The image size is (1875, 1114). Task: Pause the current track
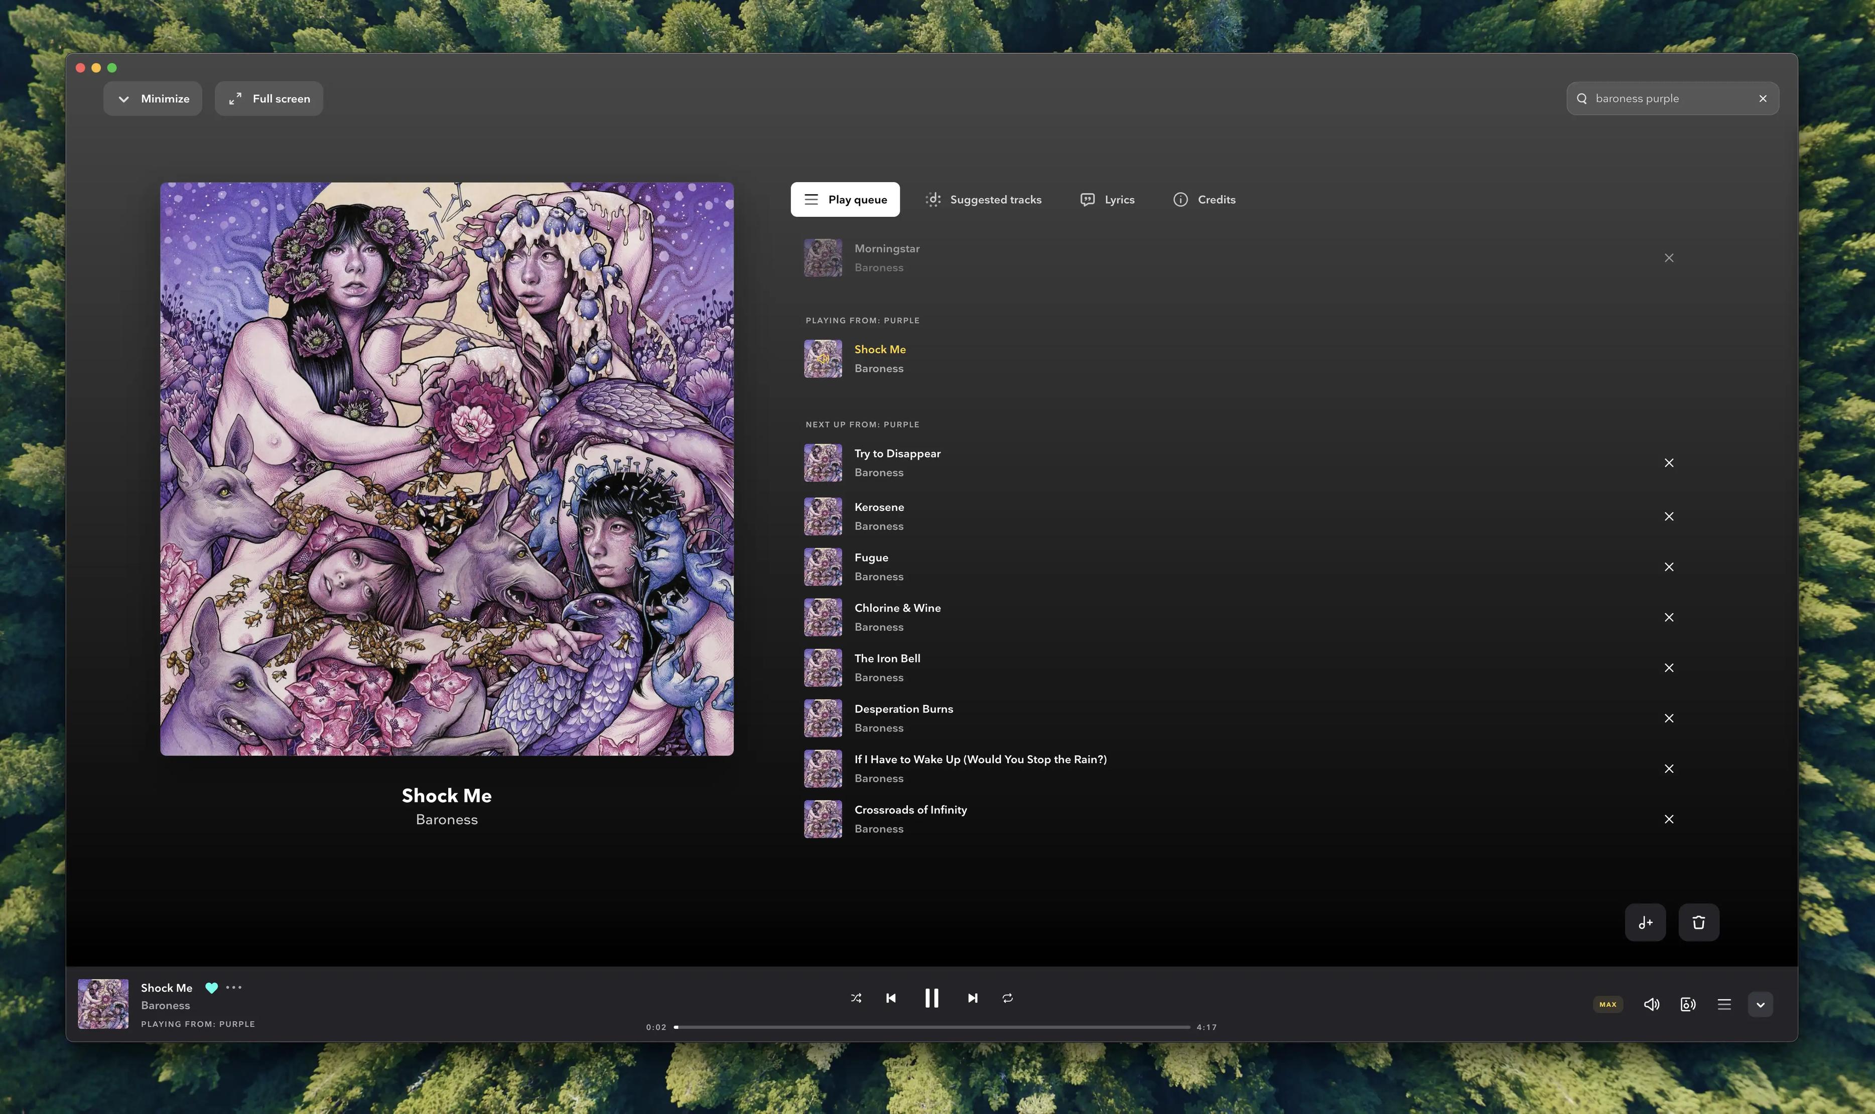(931, 998)
